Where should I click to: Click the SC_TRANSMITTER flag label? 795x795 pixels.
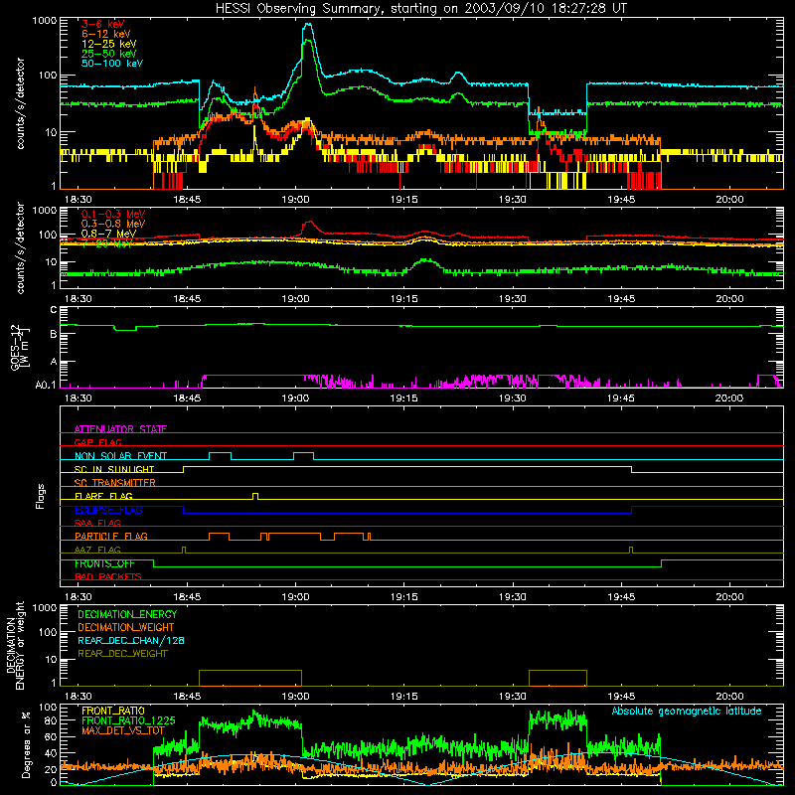pos(115,483)
